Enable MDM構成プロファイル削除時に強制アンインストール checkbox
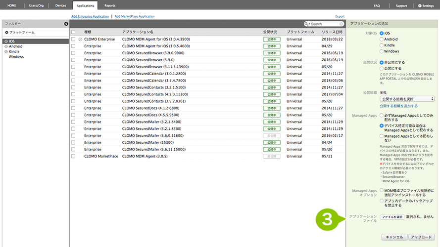The width and height of the screenshot is (440, 247). tap(382, 190)
